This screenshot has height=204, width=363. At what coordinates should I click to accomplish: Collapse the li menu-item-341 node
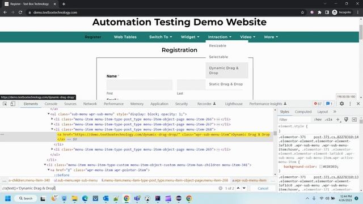(45, 165)
